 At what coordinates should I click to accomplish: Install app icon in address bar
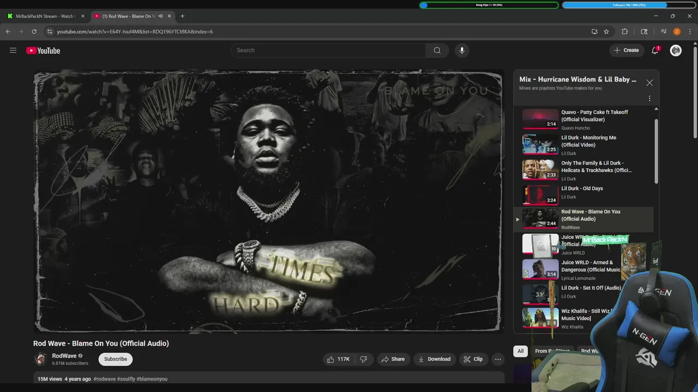594,32
